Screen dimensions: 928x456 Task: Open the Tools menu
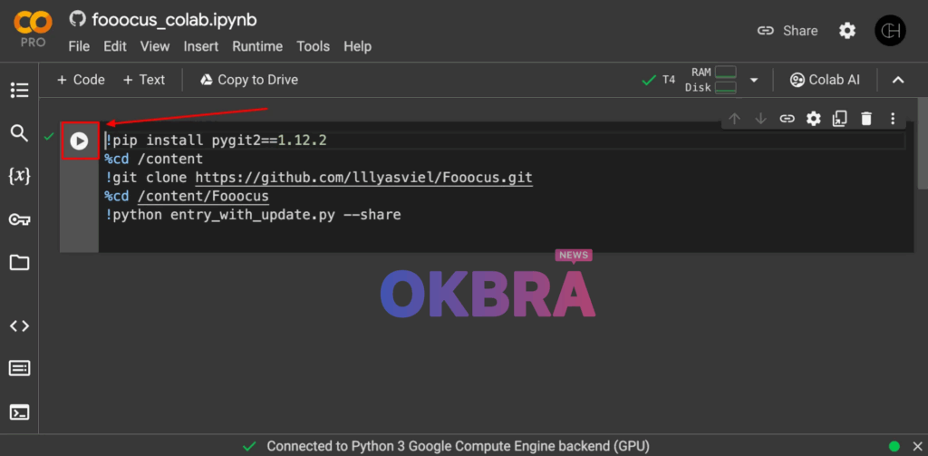tap(313, 46)
